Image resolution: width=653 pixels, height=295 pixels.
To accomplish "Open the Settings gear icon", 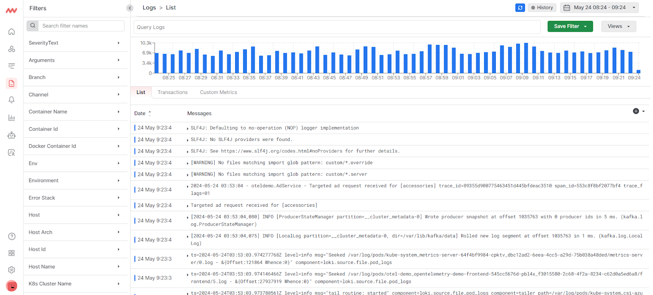I will [x=11, y=270].
